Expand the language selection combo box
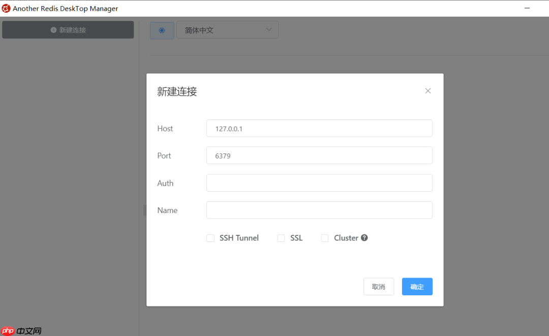549x336 pixels. (x=227, y=29)
